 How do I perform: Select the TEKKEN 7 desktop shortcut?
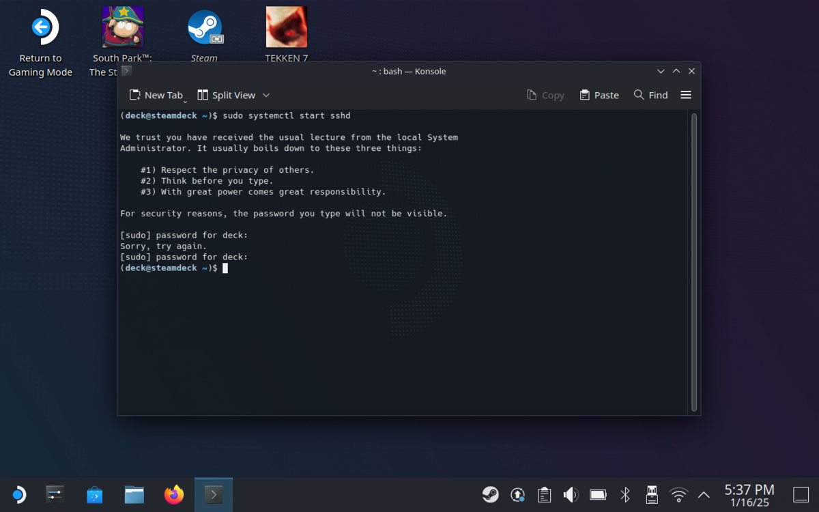pyautogui.click(x=287, y=34)
